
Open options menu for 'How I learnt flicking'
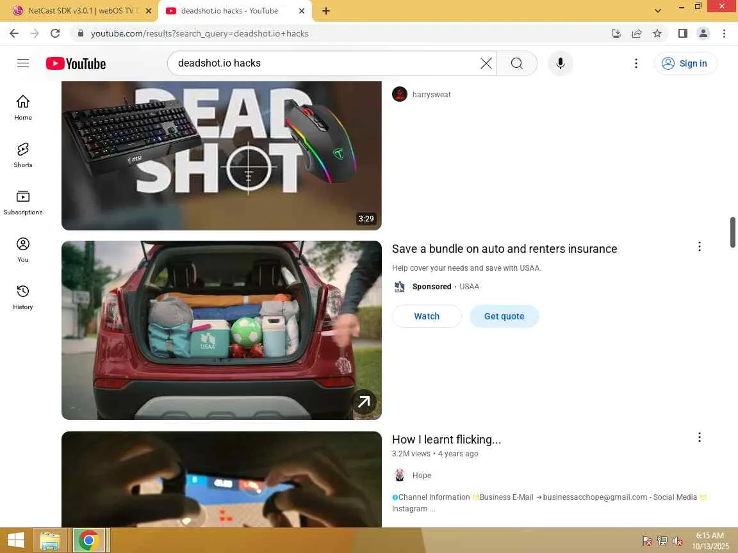click(700, 437)
